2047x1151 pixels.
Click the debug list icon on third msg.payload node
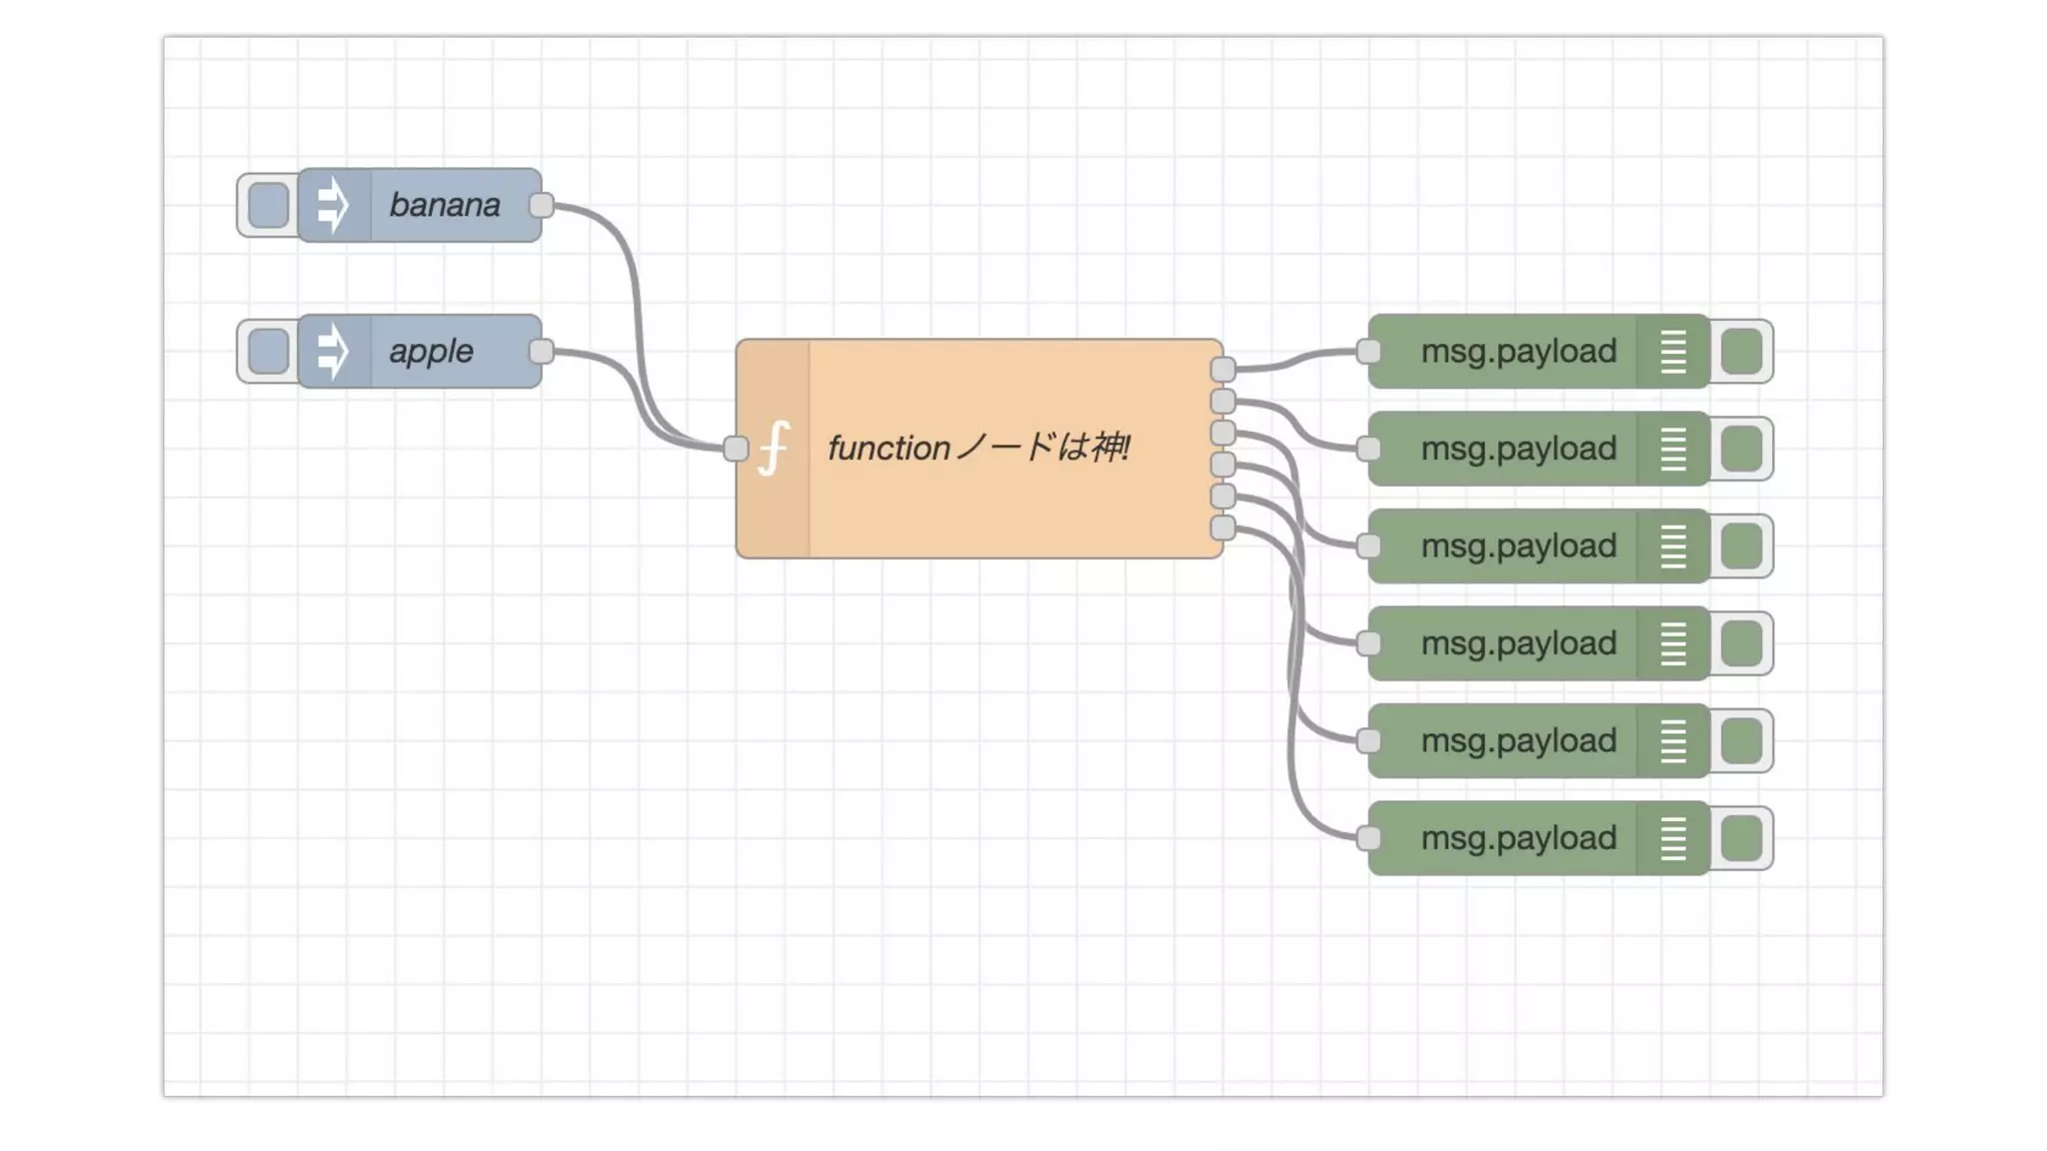tap(1673, 546)
